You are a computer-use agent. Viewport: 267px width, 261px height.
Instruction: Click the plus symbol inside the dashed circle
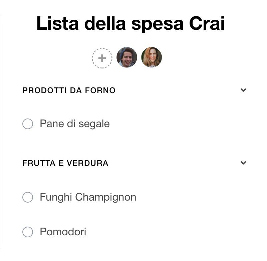[102, 58]
